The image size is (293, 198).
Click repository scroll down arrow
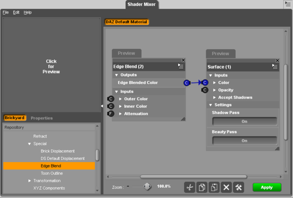97,191
